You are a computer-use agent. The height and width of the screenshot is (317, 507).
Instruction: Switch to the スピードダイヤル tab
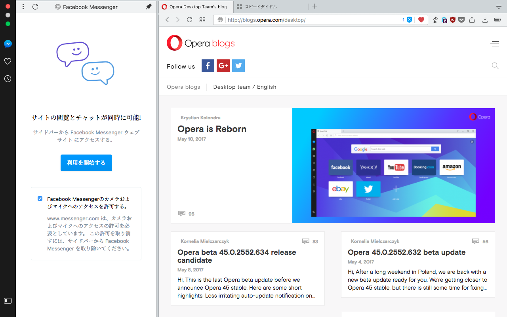click(x=270, y=7)
